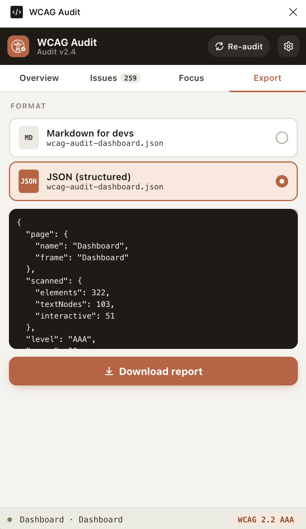Image resolution: width=306 pixels, height=529 pixels.
Task: Close the WCAG Audit plugin window
Action: coord(293,12)
